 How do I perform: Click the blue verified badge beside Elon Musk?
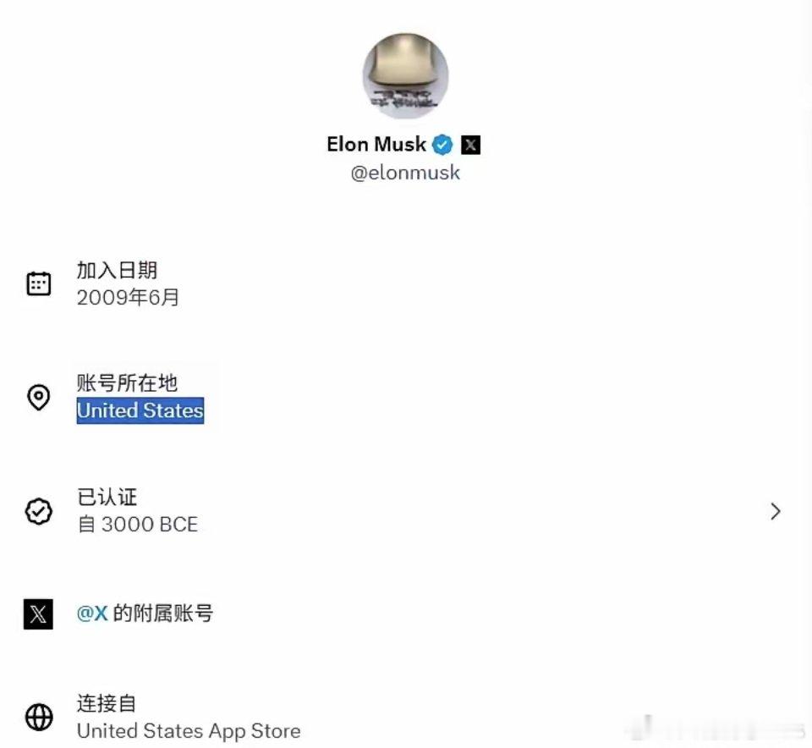click(x=442, y=144)
